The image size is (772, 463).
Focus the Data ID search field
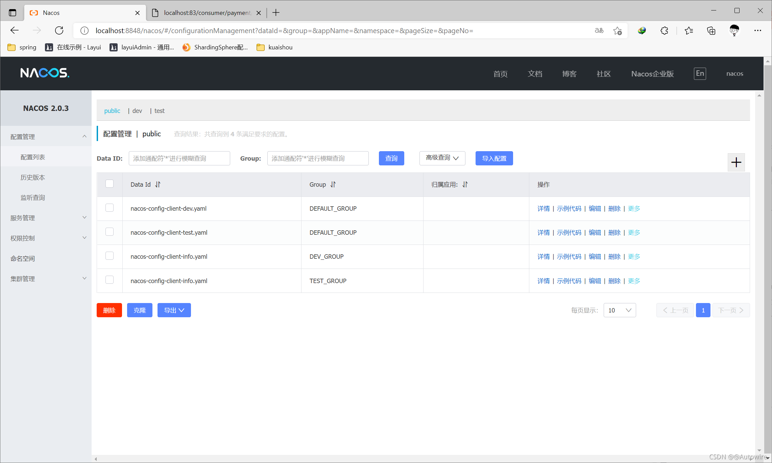[x=179, y=158]
